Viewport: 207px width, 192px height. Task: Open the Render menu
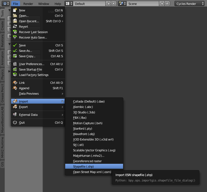[28, 4]
